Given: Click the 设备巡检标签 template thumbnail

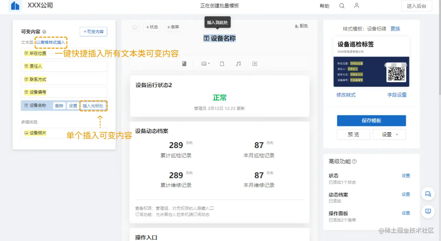Looking at the screenshot, I should tap(371, 62).
